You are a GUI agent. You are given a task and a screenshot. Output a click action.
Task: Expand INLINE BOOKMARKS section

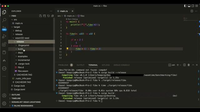(23, 106)
